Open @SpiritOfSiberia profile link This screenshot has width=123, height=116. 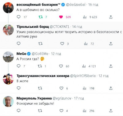point(83,76)
